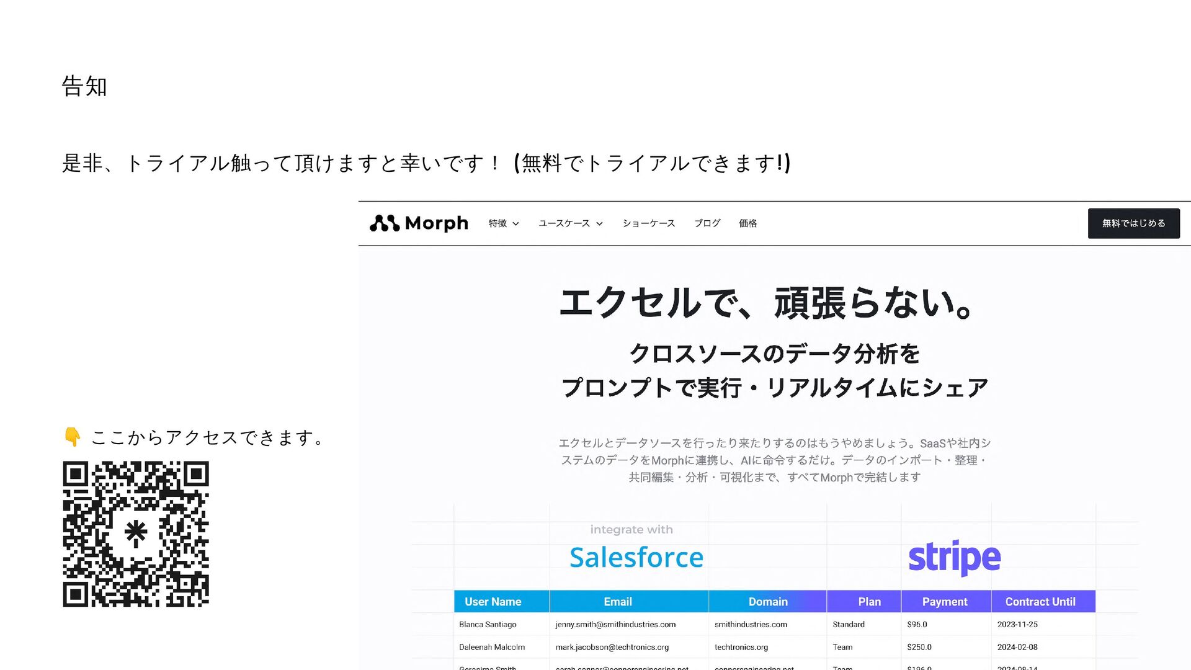Expand the 特徴 dropdown menu
Image resolution: width=1191 pixels, height=670 pixels.
coord(504,223)
